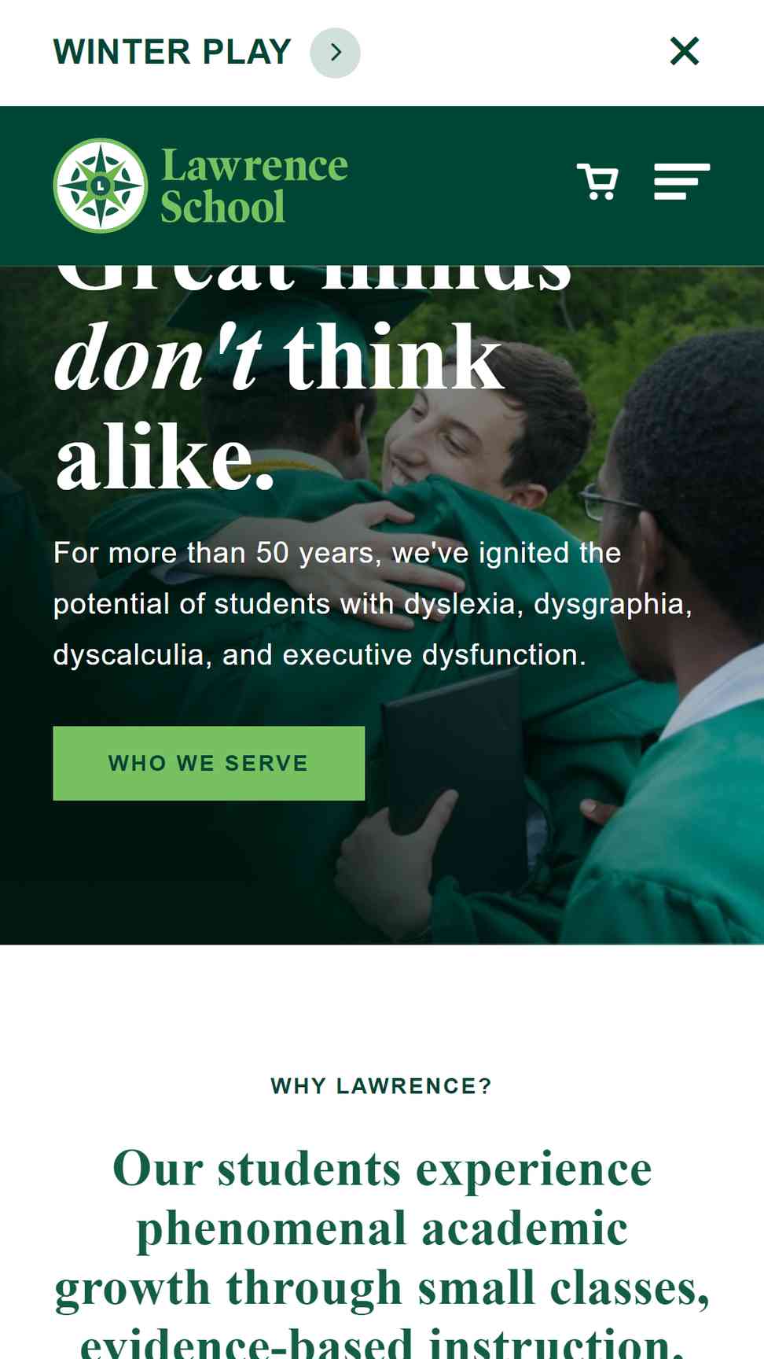Click the "Our students experience" heading line

pos(382,1169)
